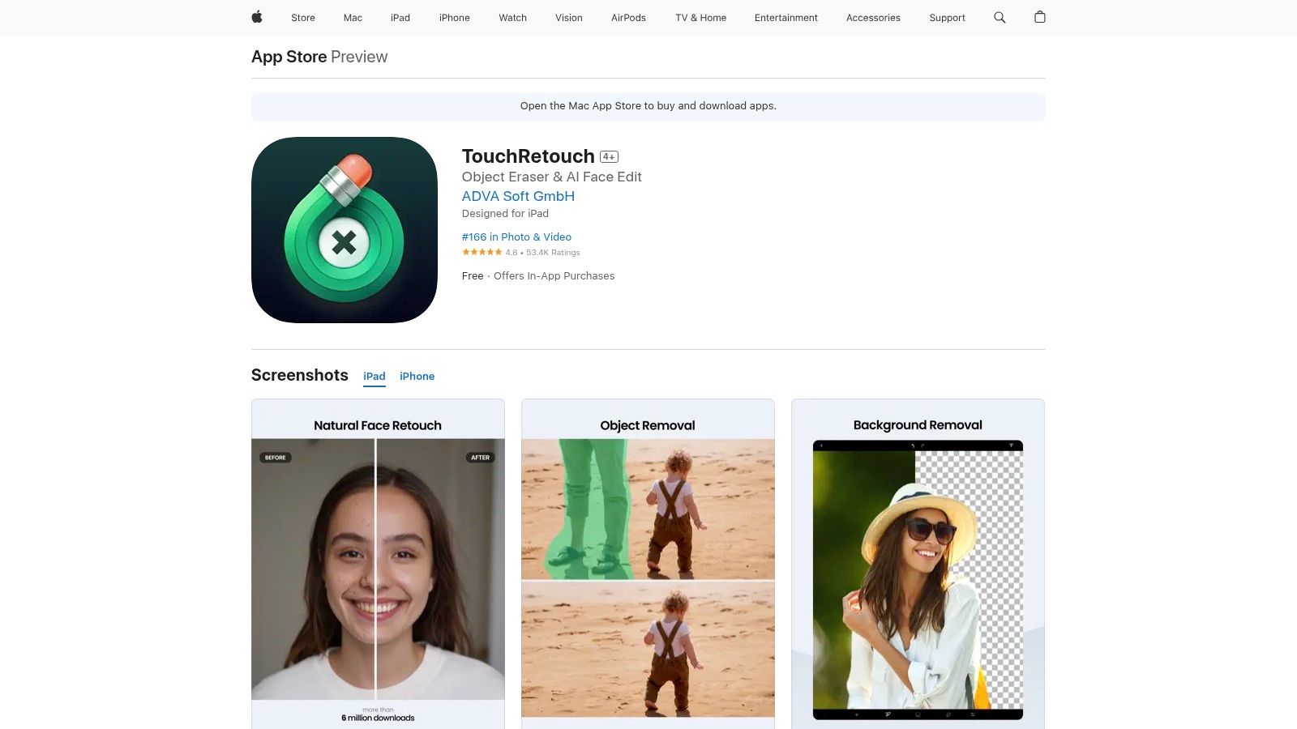Click the Apple logo icon
The height and width of the screenshot is (729, 1297).
pyautogui.click(x=257, y=17)
